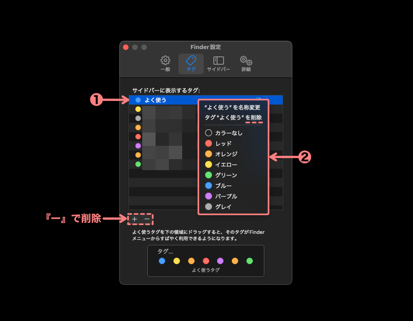Click the gray tag dot in the sidebar tag list
The image size is (413, 321).
coord(138,118)
